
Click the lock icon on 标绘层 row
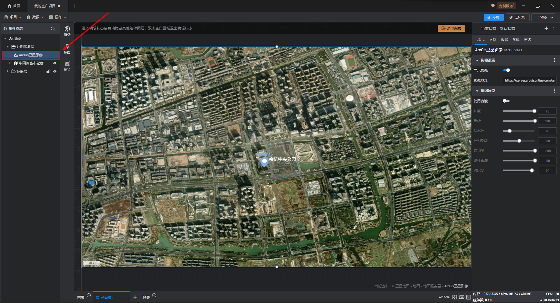tap(48, 71)
